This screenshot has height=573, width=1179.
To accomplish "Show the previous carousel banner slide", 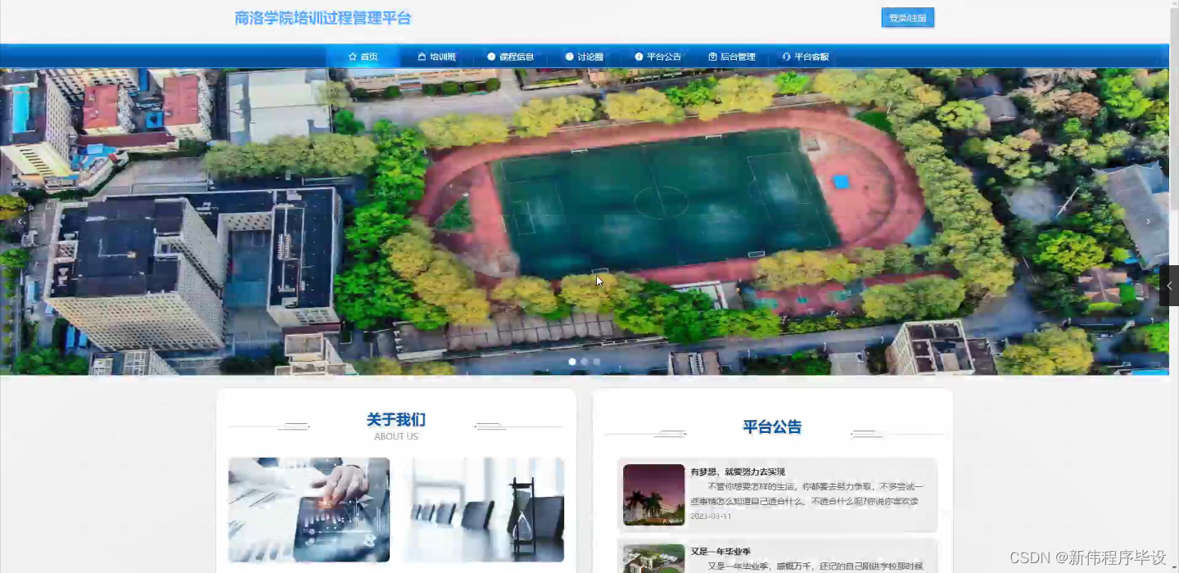I will tap(20, 221).
